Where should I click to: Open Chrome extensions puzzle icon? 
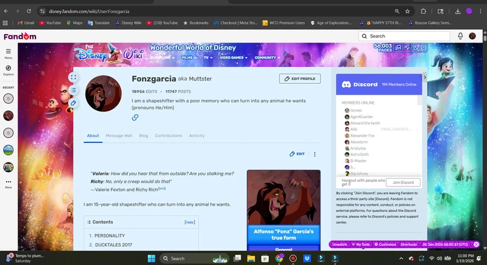tap(423, 11)
